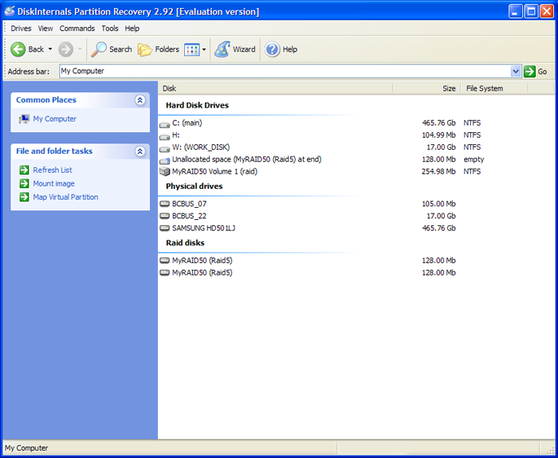Open the Drives menu
This screenshot has height=458, width=558.
[x=21, y=29]
